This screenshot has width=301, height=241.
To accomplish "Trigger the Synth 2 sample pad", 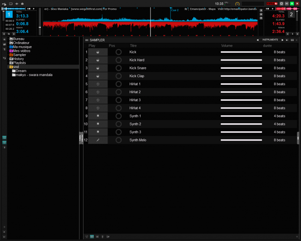I will [x=98, y=124].
